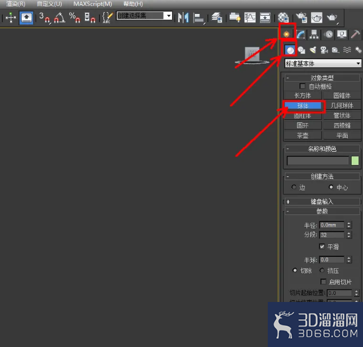Switch to the Create panel tab

pos(287,34)
